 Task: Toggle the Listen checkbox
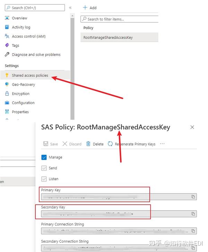(x=44, y=179)
